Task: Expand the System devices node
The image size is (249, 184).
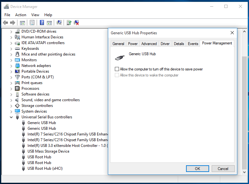Action: tap(11, 112)
